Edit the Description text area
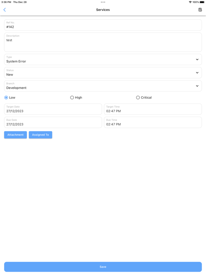Screen dimensions: 206x274 (103, 42)
